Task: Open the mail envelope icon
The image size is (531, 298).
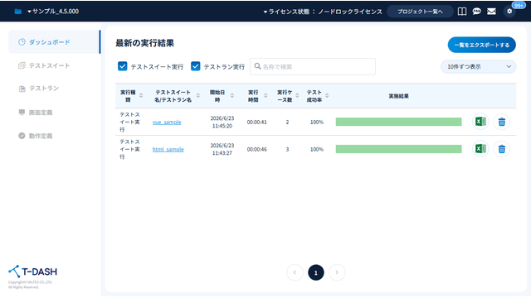Action: tap(491, 12)
